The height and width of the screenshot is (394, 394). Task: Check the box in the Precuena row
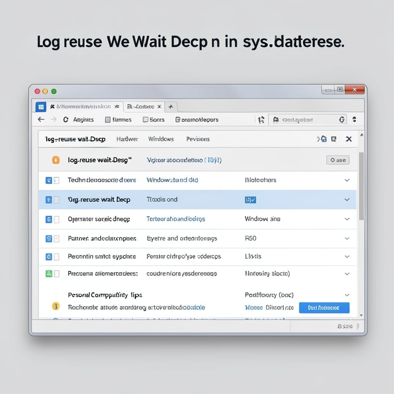(x=57, y=274)
